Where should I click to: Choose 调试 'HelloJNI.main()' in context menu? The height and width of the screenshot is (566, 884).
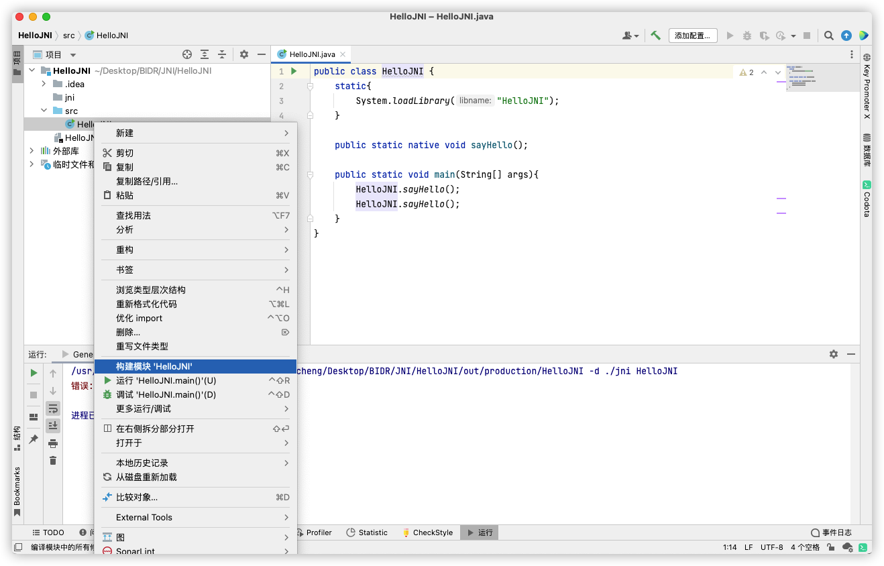(x=195, y=394)
